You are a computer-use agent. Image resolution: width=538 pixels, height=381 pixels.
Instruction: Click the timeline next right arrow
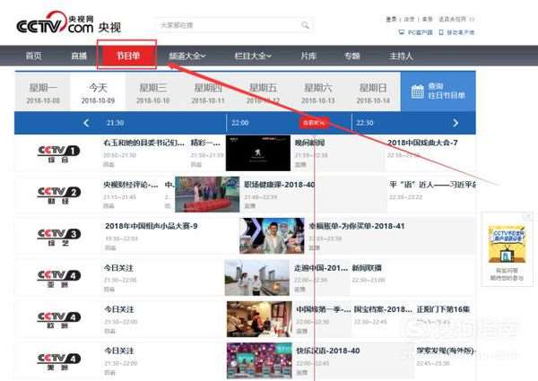click(x=456, y=123)
